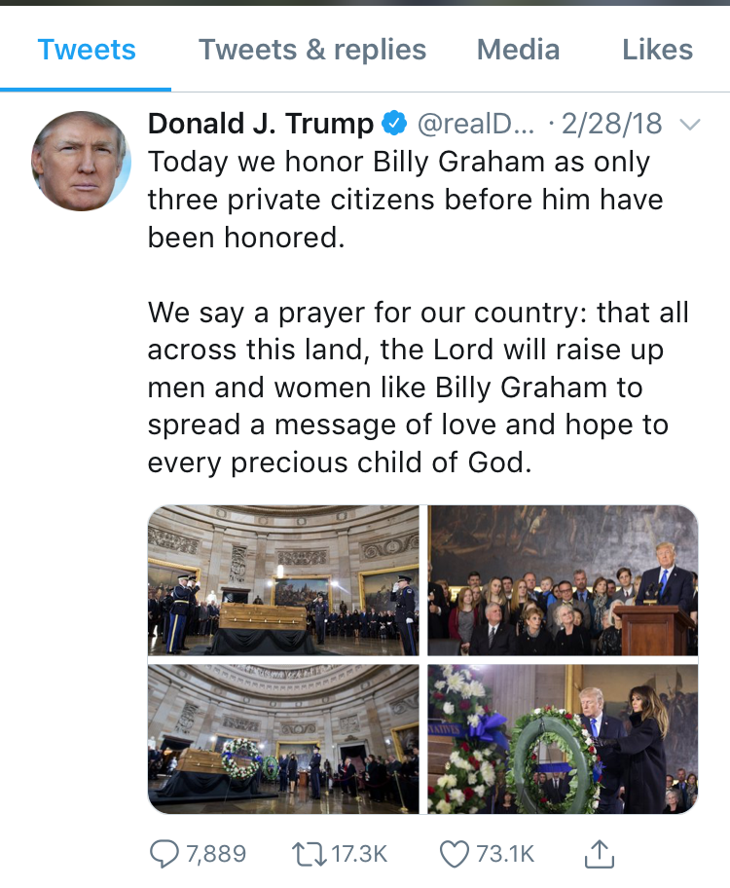The image size is (730, 888).
Task: Open Donald J. Trump profile avatar
Action: point(81,161)
